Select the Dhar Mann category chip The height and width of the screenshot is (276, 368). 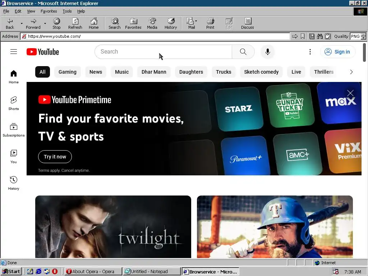coord(154,72)
